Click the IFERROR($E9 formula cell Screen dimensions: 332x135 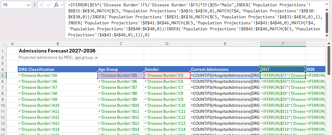coord(283,100)
